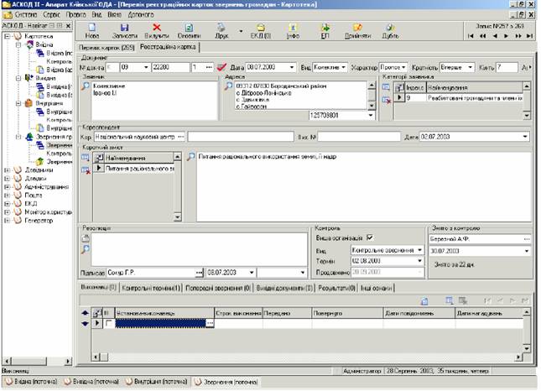Viewport: 541px width, 391px height.
Task: Switch to the Контрольні терміни tab
Action: [x=151, y=288]
